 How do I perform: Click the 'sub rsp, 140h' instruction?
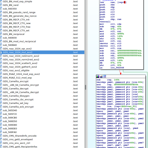[108, 80]
